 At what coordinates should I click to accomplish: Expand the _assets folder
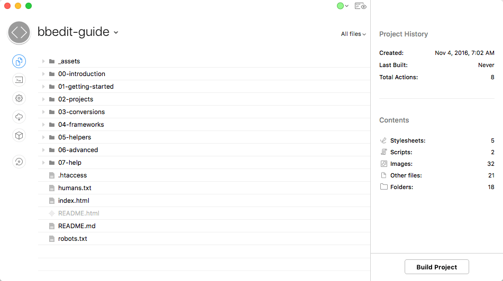[x=43, y=61]
